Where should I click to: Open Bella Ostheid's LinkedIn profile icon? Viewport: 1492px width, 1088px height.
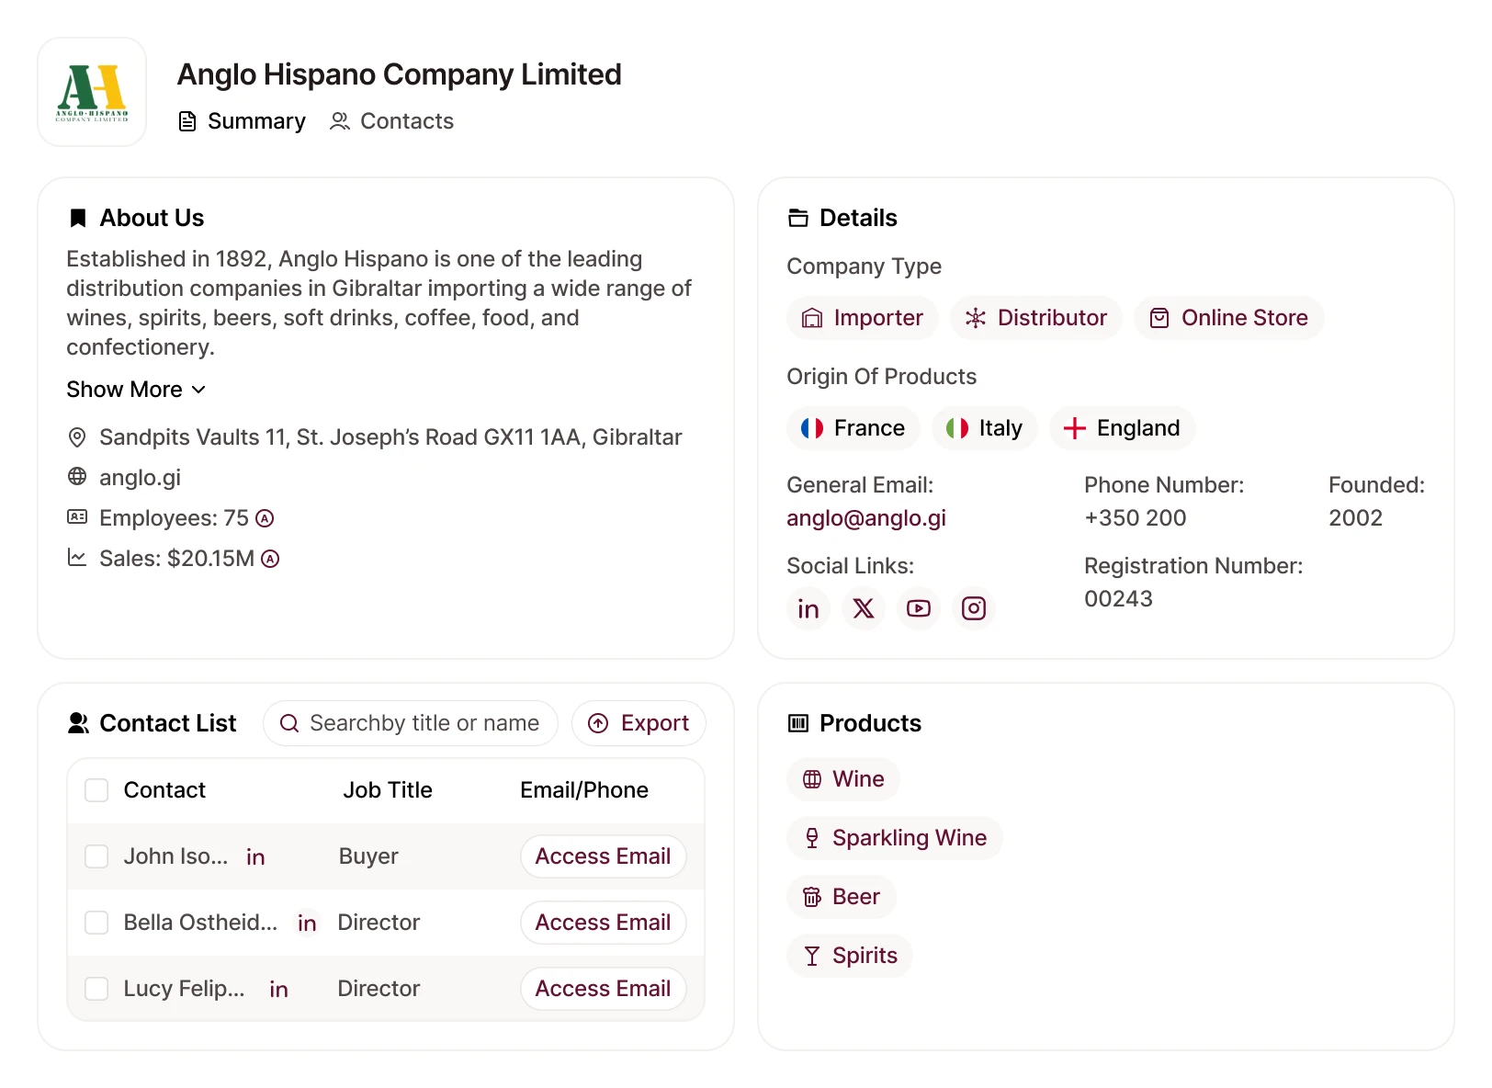(x=307, y=924)
